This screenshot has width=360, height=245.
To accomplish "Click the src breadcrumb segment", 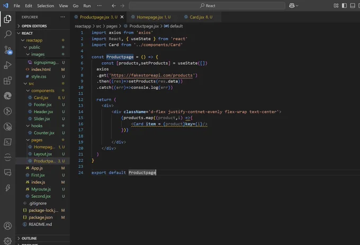I will tap(98, 26).
